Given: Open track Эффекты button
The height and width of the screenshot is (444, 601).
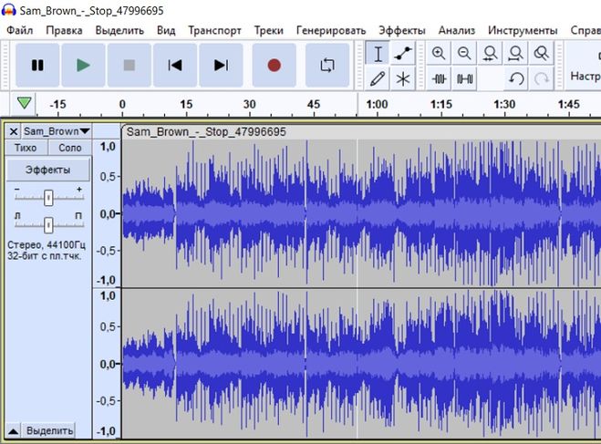Looking at the screenshot, I should (48, 170).
